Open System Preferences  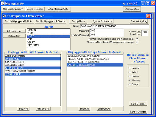point(103,21)
